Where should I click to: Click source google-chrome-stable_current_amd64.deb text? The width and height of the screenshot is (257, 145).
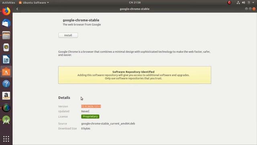click(108, 124)
